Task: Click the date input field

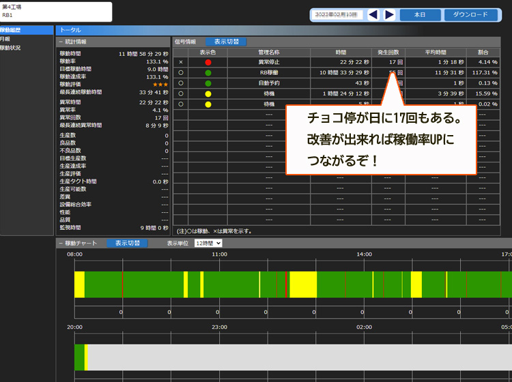Action: click(337, 14)
